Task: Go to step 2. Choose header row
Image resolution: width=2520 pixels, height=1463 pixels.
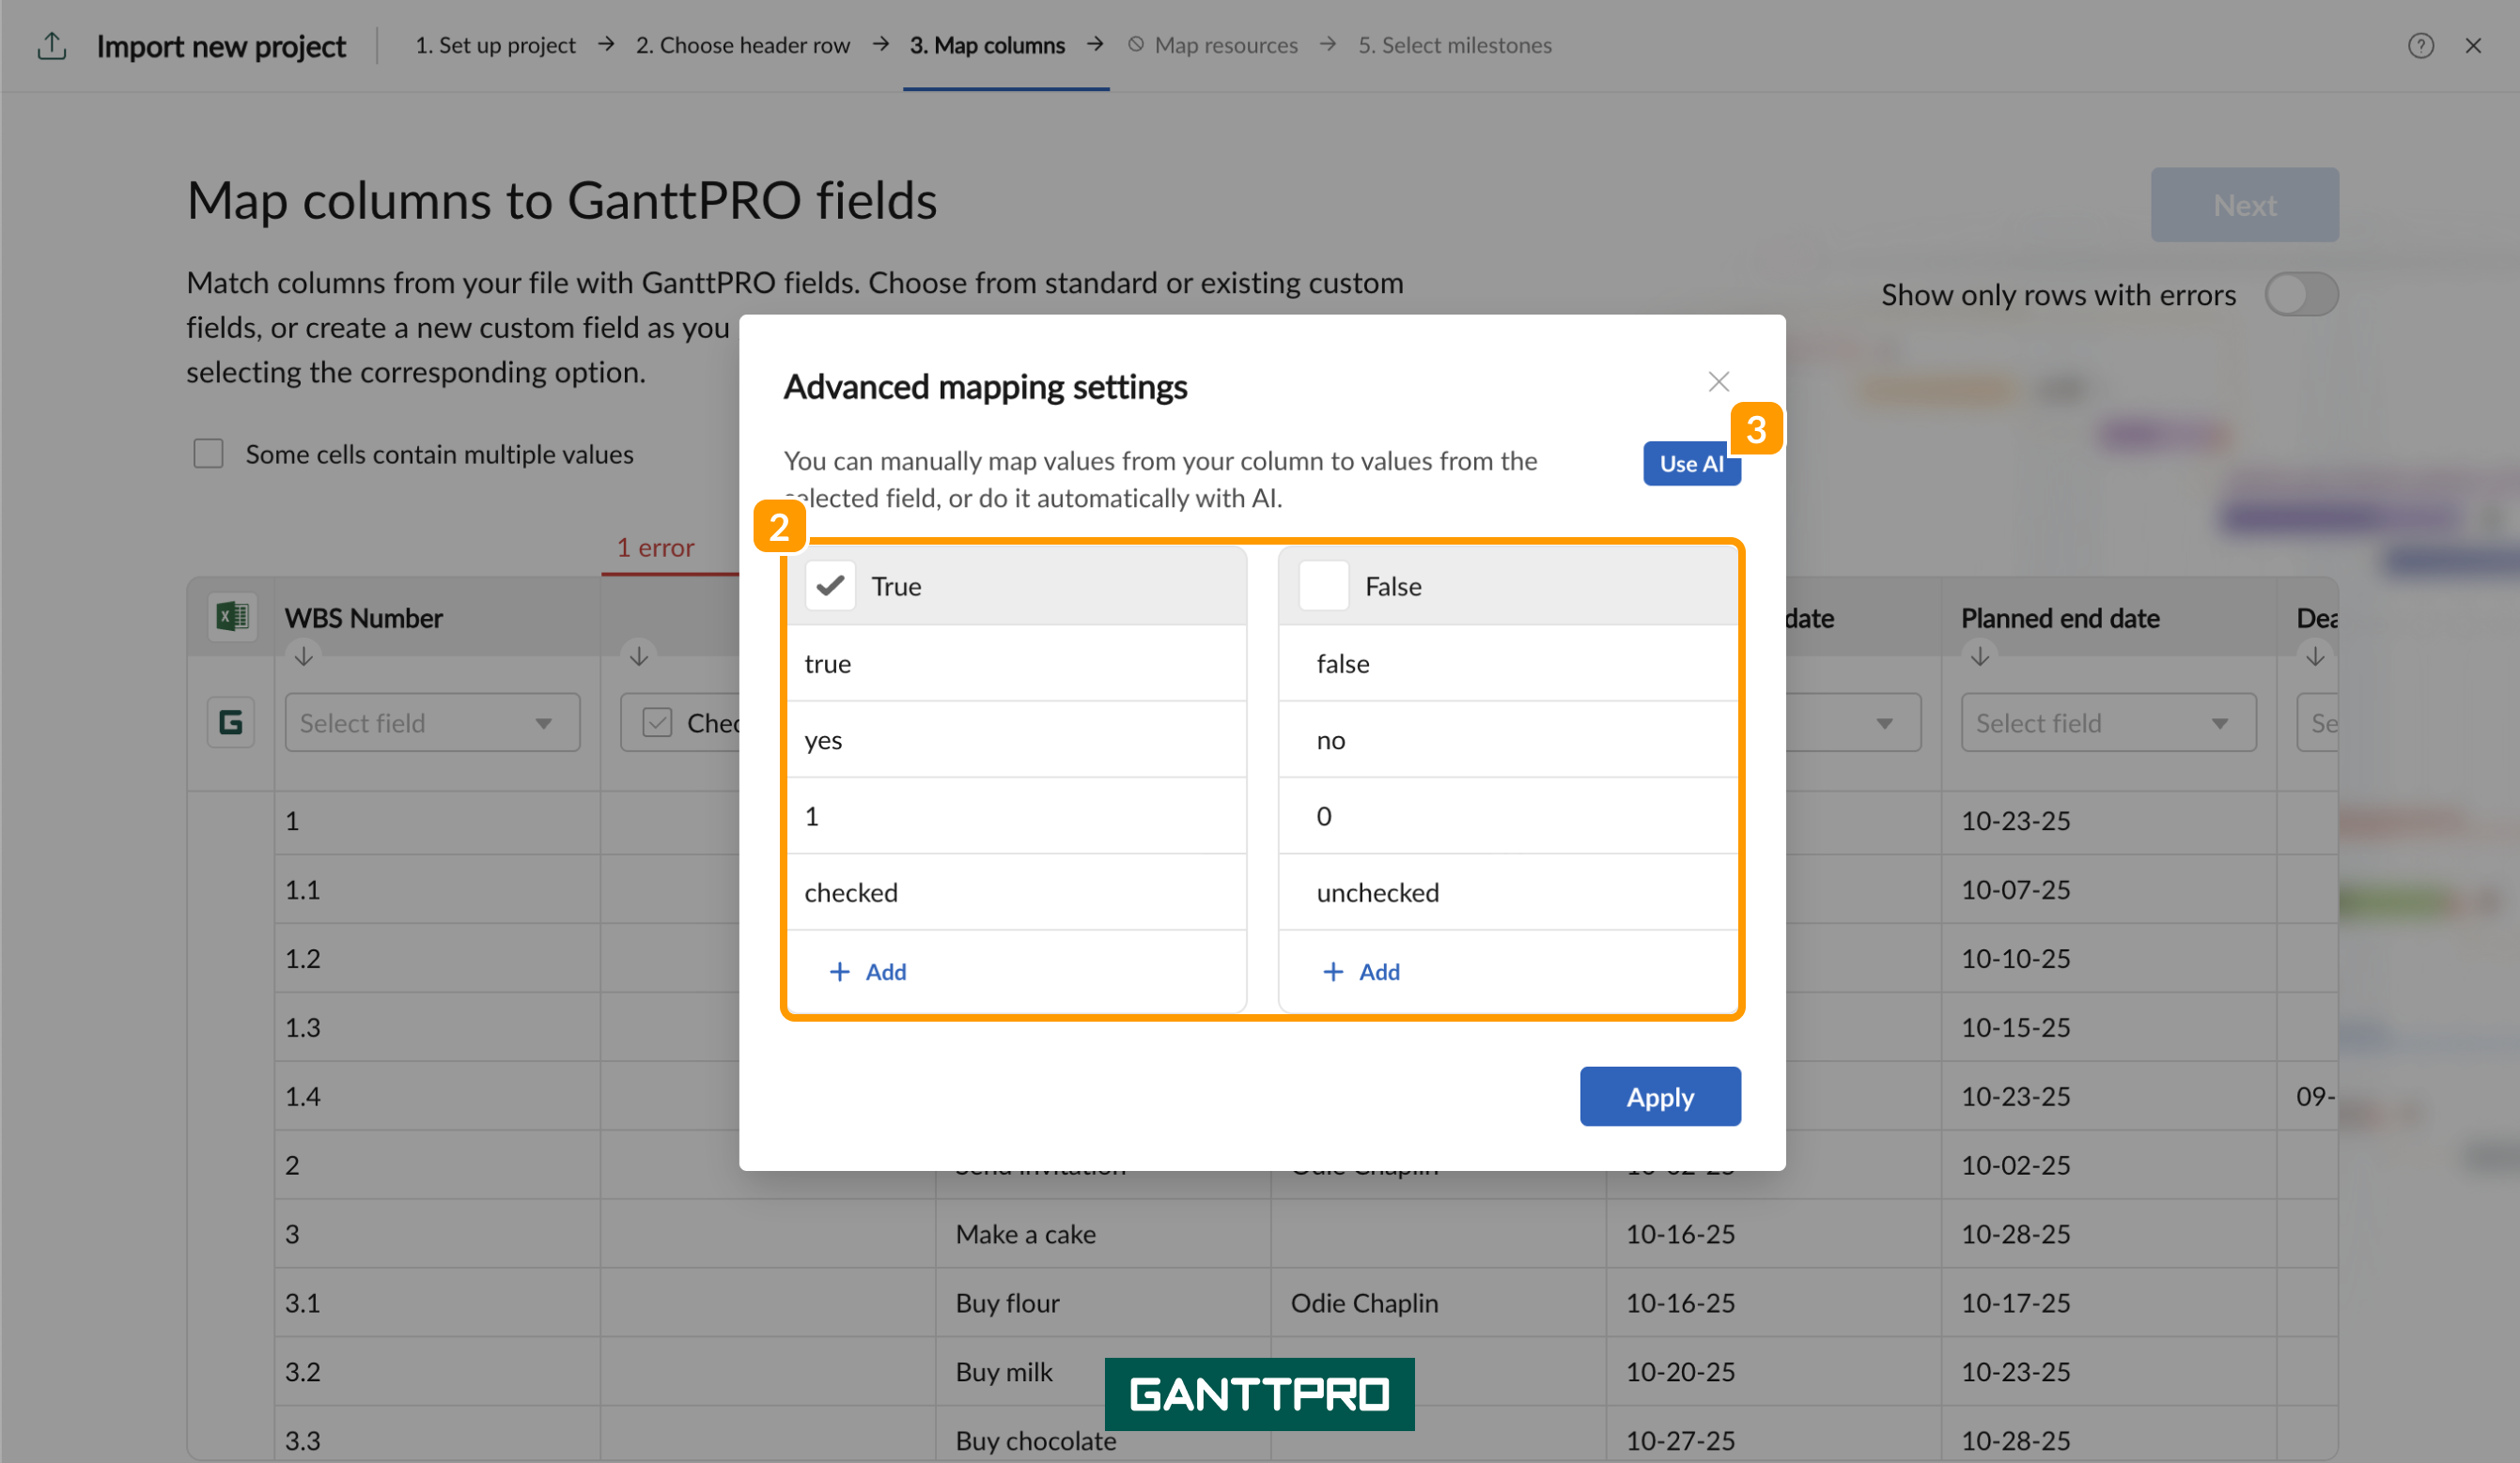Action: click(x=742, y=45)
